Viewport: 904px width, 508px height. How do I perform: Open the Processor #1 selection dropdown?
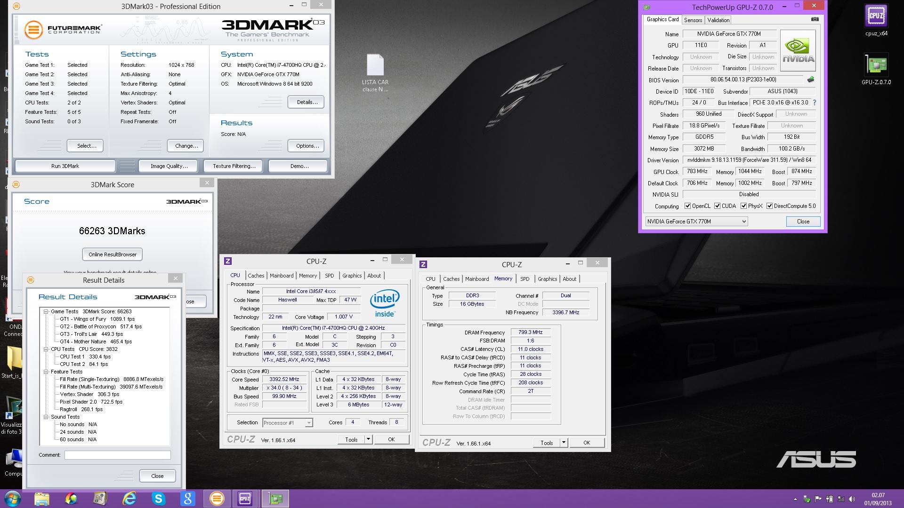point(288,423)
